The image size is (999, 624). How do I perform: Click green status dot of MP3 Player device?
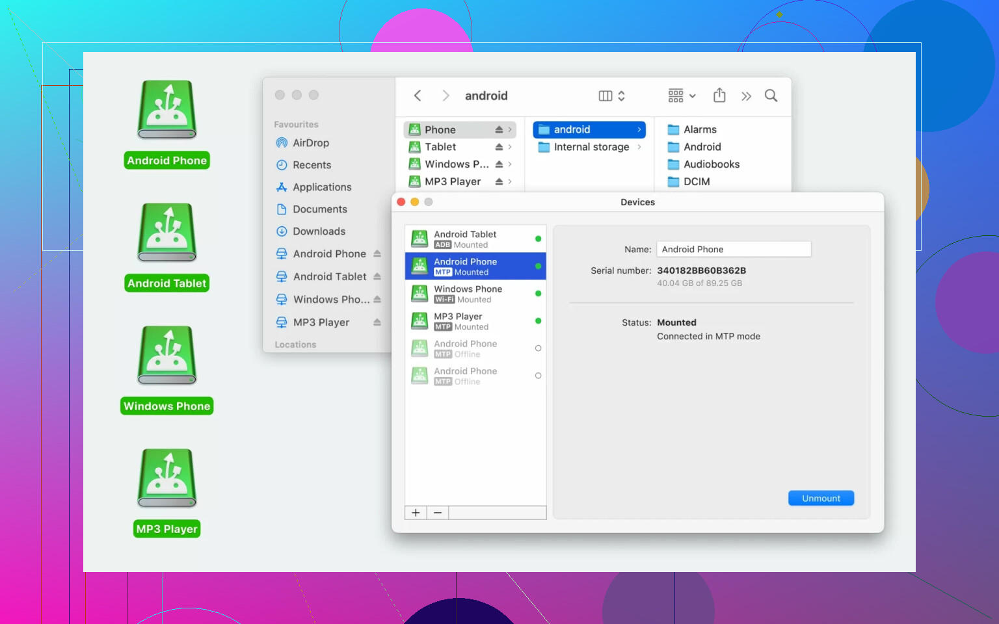coord(538,321)
